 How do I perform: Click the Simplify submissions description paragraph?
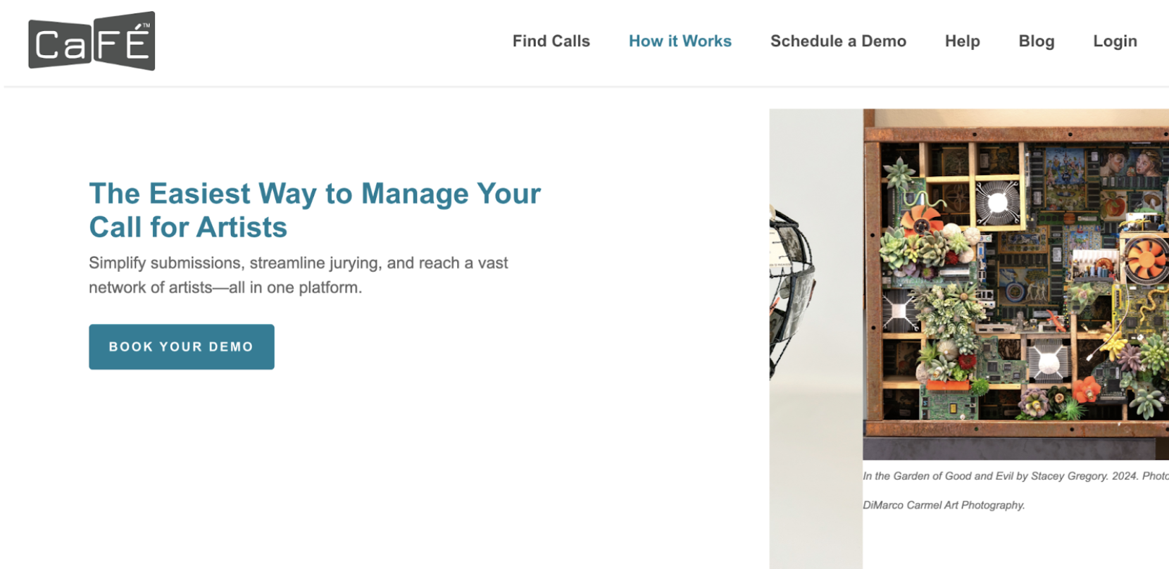pyautogui.click(x=298, y=275)
